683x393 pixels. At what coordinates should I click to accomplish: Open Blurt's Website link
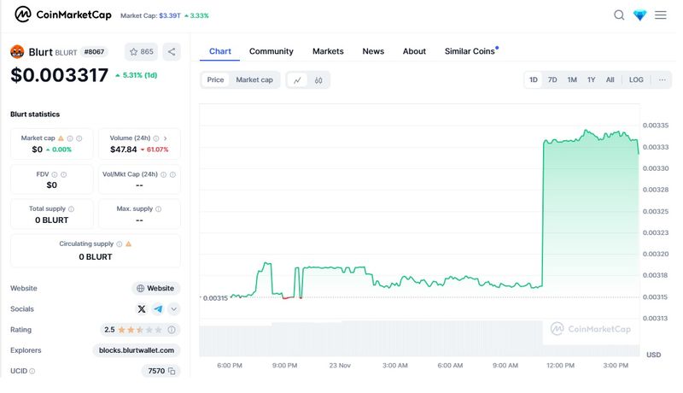(155, 289)
